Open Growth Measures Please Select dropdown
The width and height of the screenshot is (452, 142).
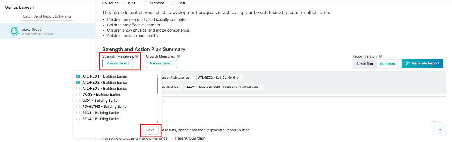click(x=161, y=63)
